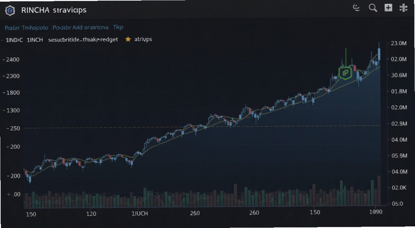The width and height of the screenshot is (415, 228).
Task: Click the wavy indicator icon beside search
Action: pos(356,8)
